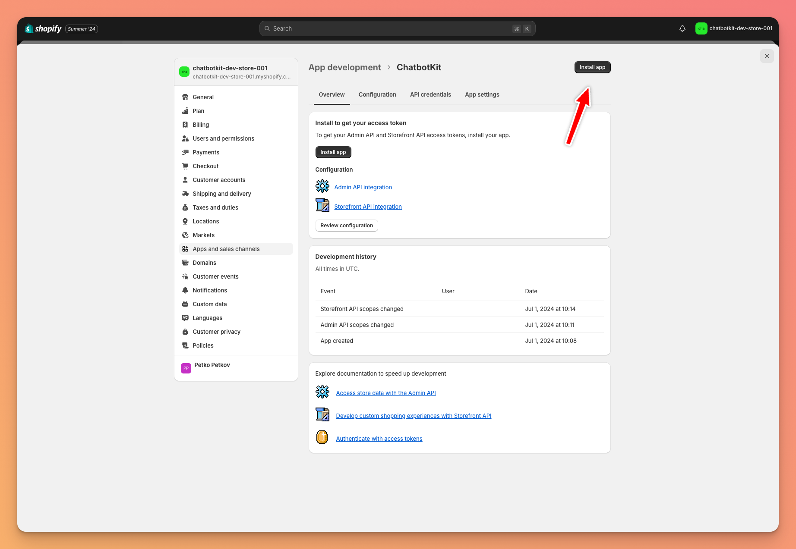Open the Storefront API integration link
This screenshot has width=796, height=549.
[x=368, y=207]
